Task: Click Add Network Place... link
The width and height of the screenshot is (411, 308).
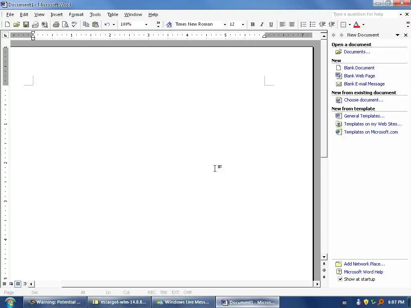Action: (364, 264)
